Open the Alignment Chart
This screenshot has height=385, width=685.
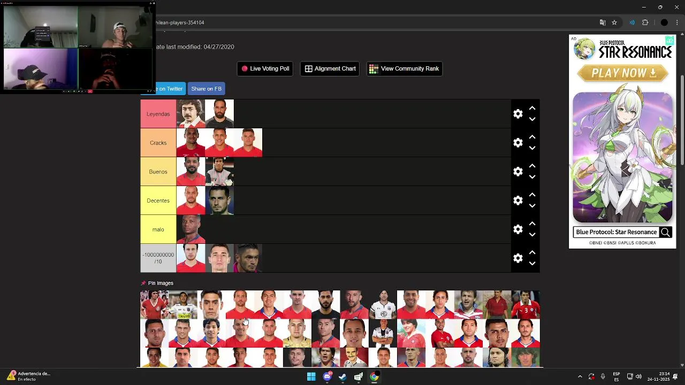coord(330,68)
